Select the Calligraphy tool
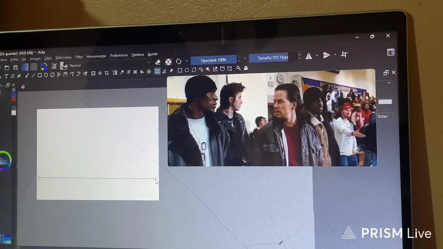 point(19,76)
